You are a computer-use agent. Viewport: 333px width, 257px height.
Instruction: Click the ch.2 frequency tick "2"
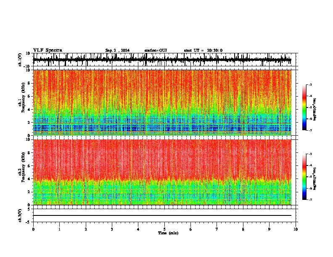pos(29,192)
